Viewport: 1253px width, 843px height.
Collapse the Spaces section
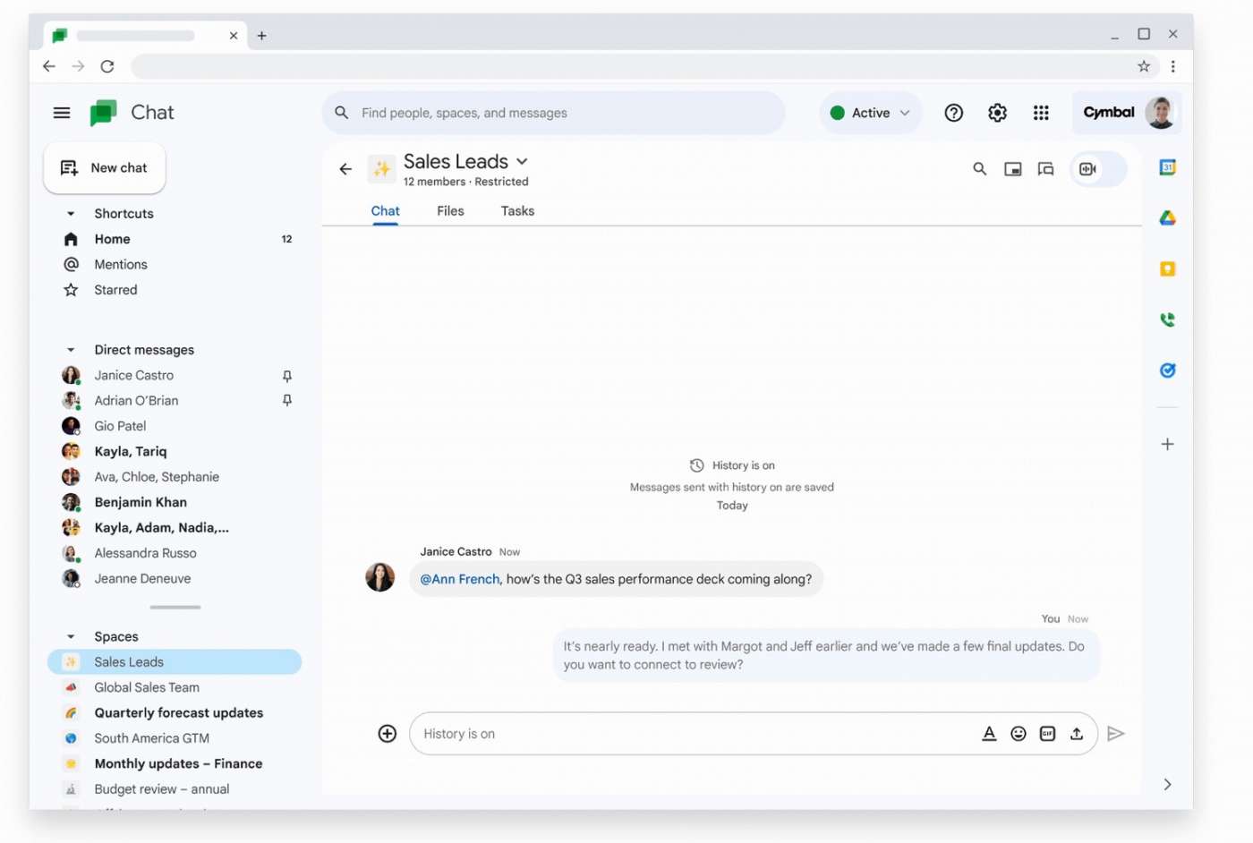tap(71, 637)
